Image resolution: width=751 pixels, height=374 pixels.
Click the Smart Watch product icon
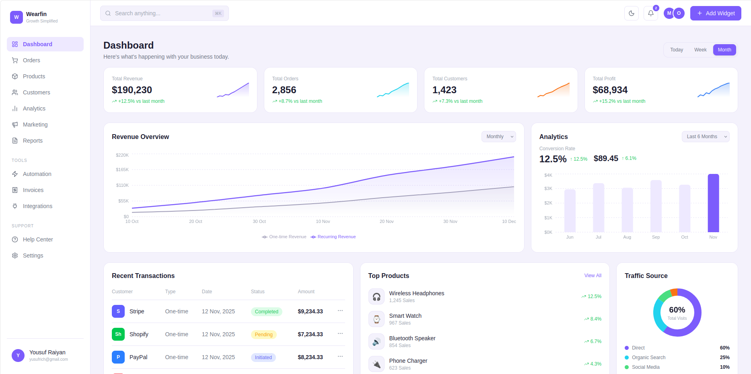click(x=377, y=319)
